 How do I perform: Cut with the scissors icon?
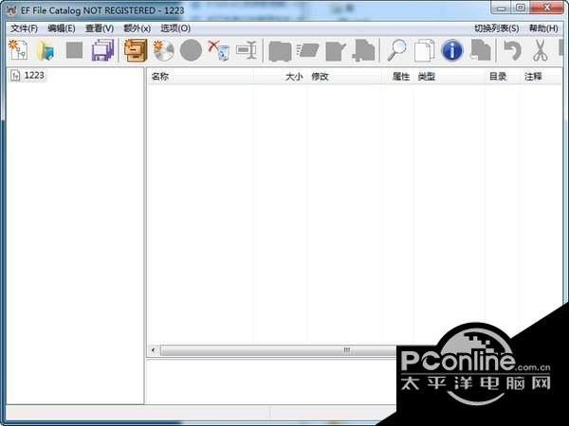click(541, 50)
